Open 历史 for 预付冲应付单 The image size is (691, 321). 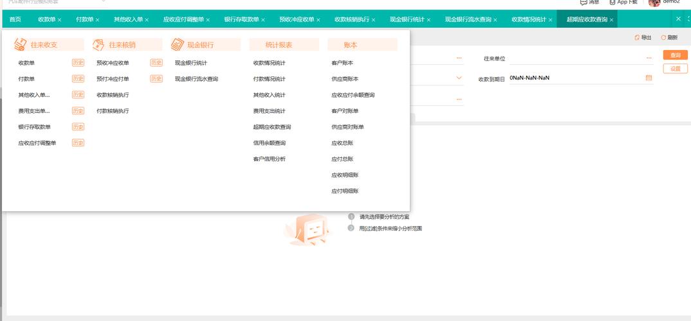pyautogui.click(x=156, y=79)
